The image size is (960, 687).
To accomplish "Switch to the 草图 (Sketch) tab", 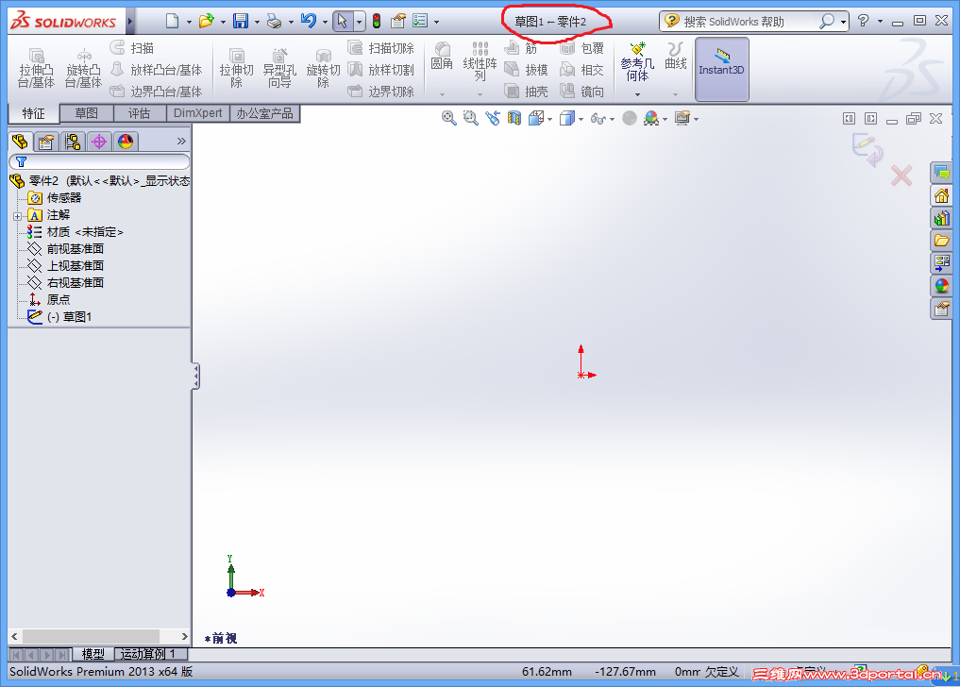I will click(86, 113).
